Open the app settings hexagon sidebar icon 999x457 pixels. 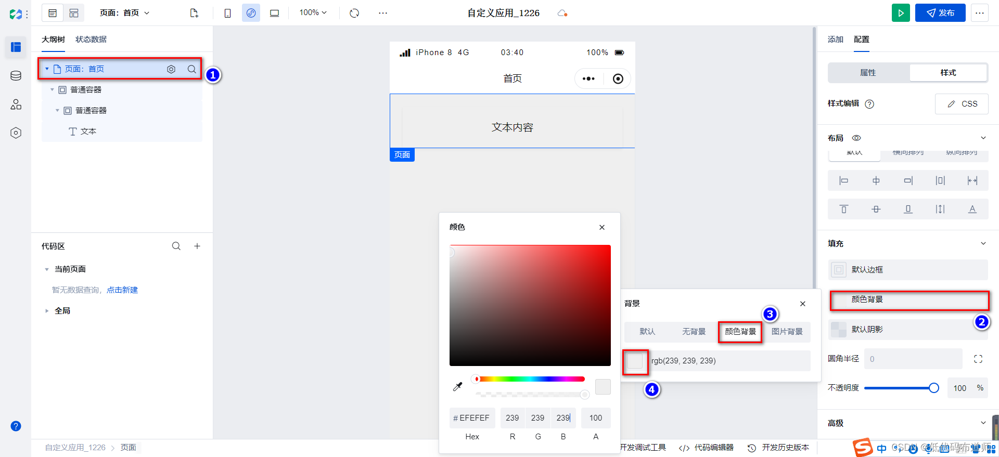click(x=16, y=133)
